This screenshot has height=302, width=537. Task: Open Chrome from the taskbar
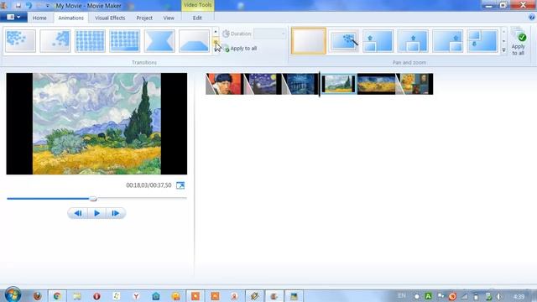pos(57,296)
